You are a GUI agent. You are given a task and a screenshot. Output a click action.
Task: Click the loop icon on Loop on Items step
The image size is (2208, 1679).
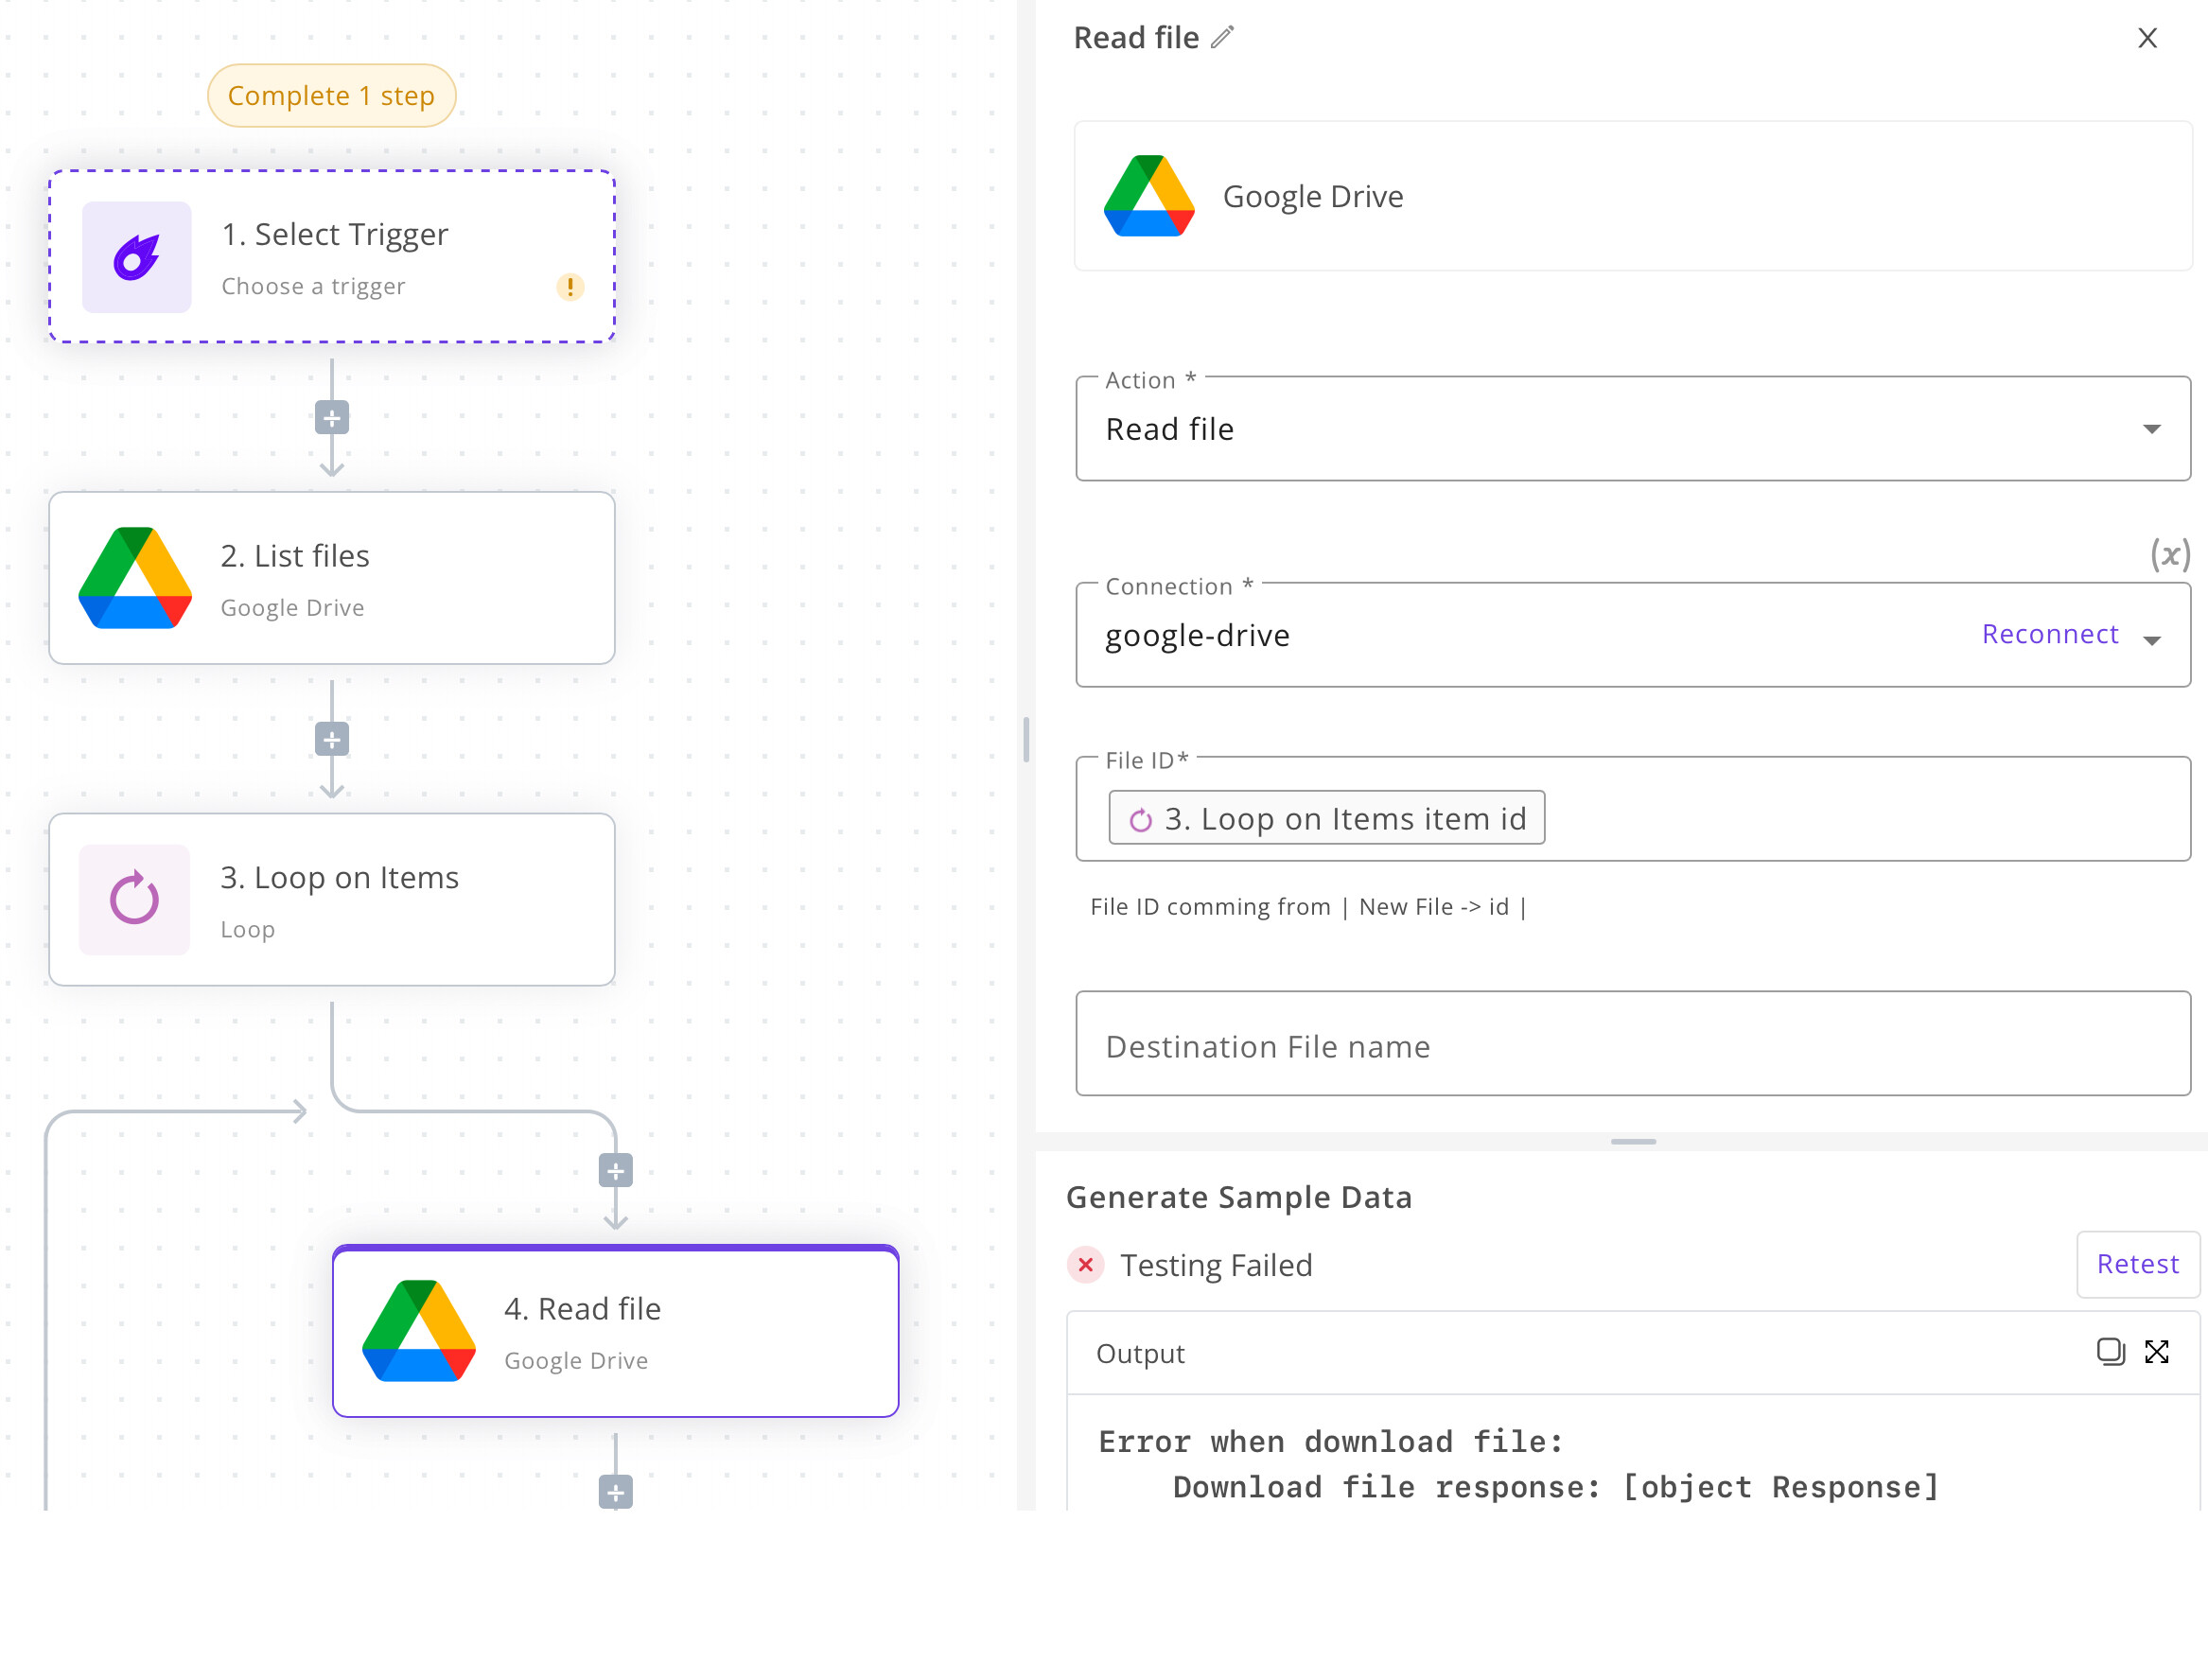tap(134, 900)
